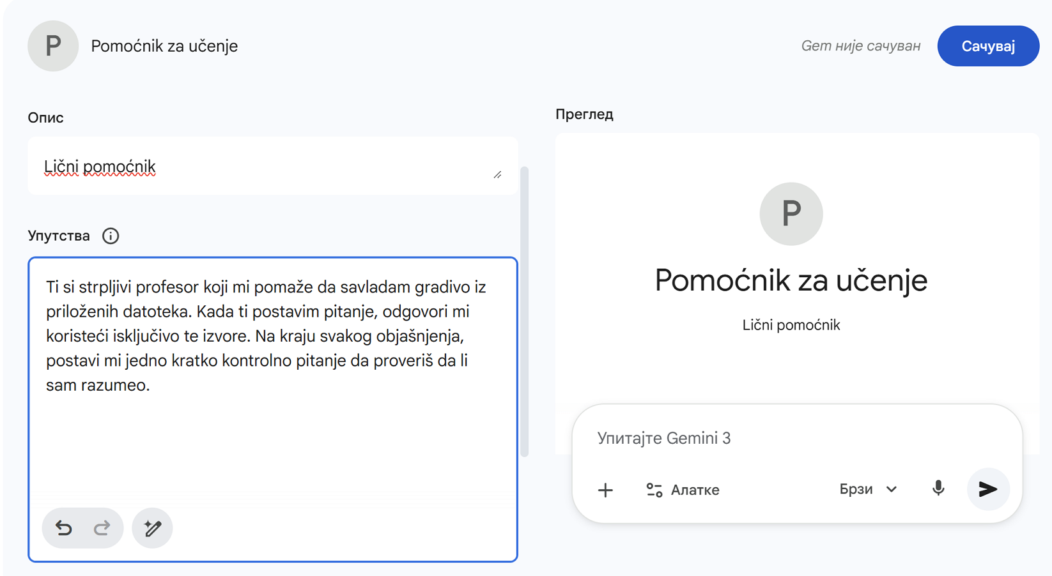The width and height of the screenshot is (1052, 576).
Task: Click the info icon next to Упутства
Action: tap(111, 236)
